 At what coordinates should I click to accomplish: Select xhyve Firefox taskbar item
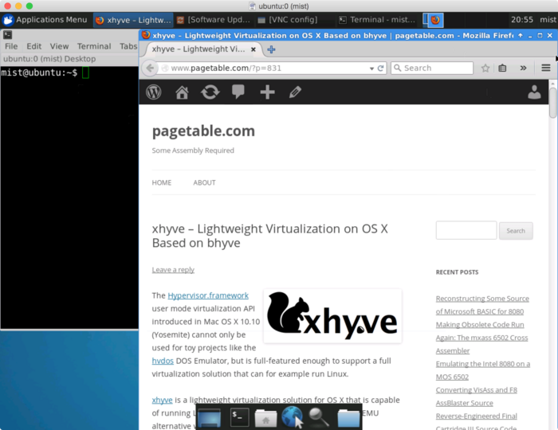click(x=133, y=20)
